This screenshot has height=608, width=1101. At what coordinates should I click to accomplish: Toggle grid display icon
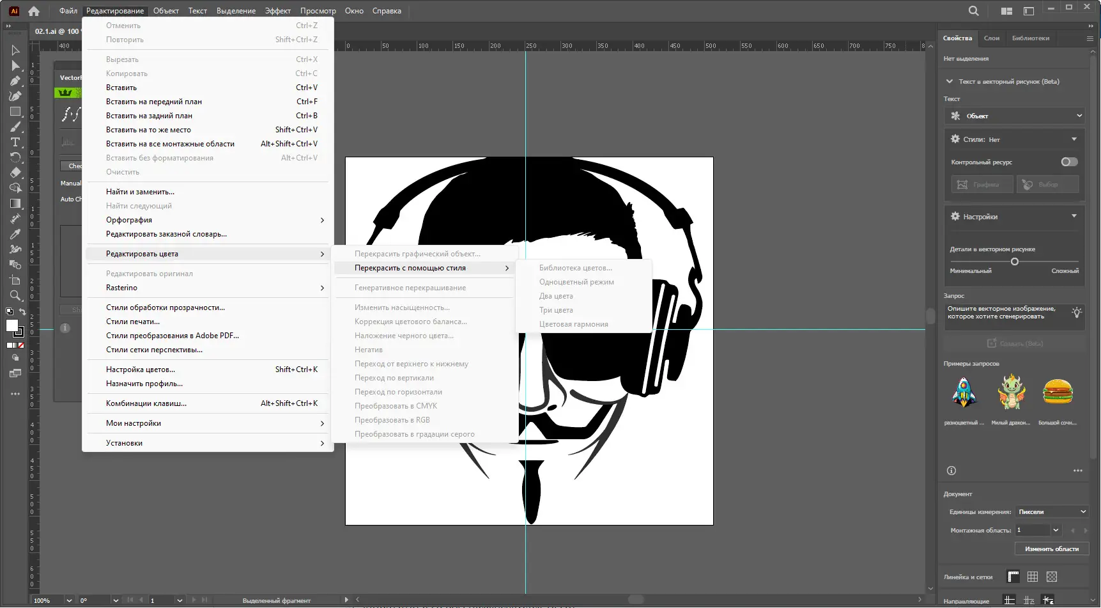point(1033,577)
